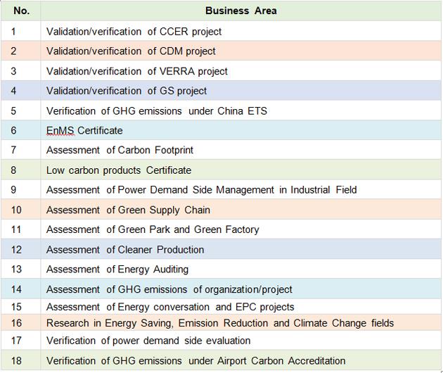Click the Research in Energy Saving row
Screen dimensions: 443x373
(219, 323)
